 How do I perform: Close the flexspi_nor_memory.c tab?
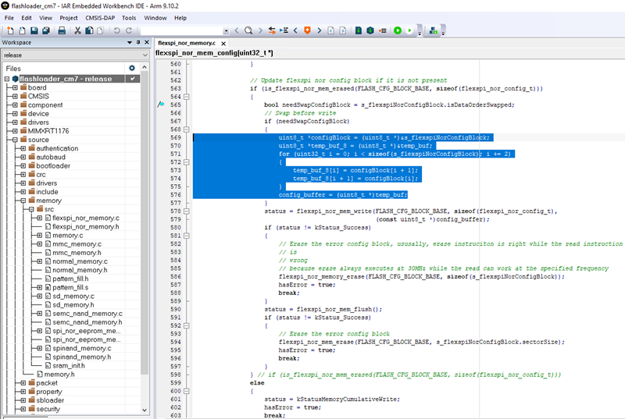click(x=223, y=44)
